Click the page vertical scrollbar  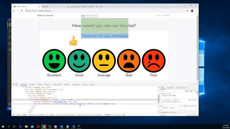click(x=197, y=48)
